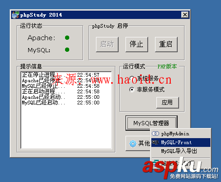Select the 非服务模式 radio button

pyautogui.click(x=132, y=90)
